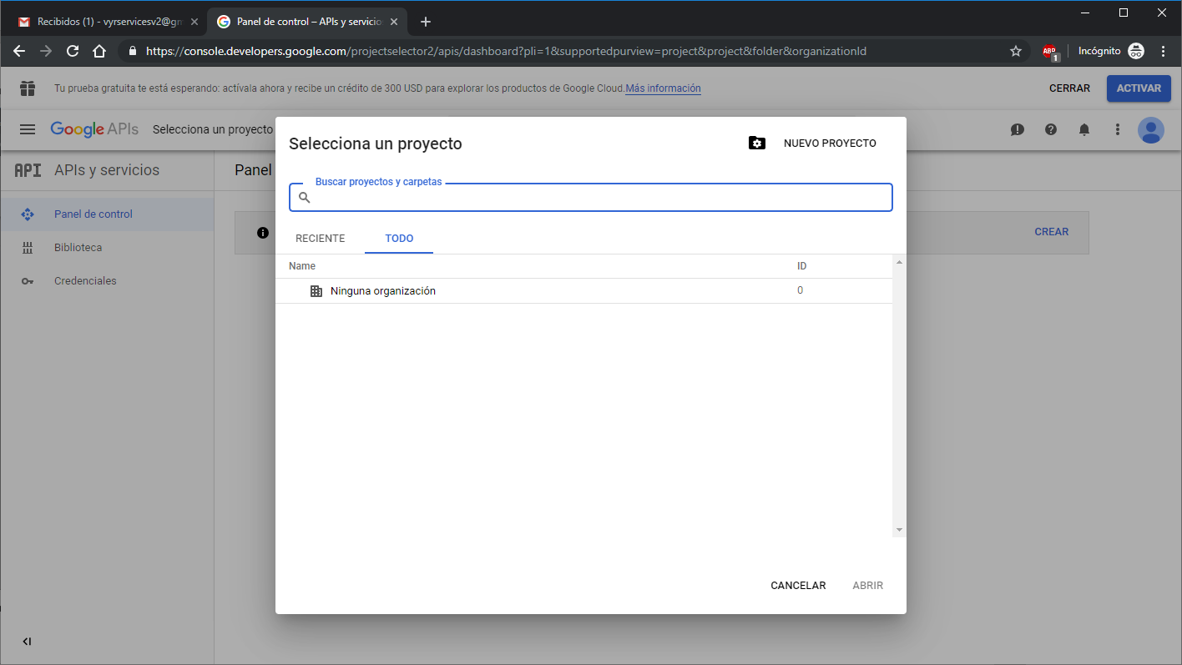Click the 'Más información' link
Viewport: 1182px width, 665px height.
tap(663, 88)
